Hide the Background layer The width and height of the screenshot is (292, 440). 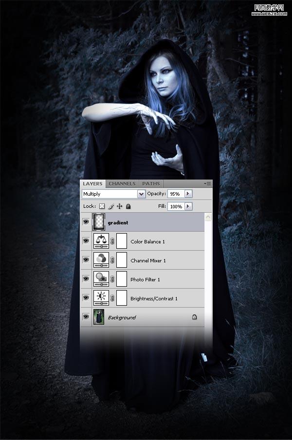click(86, 317)
